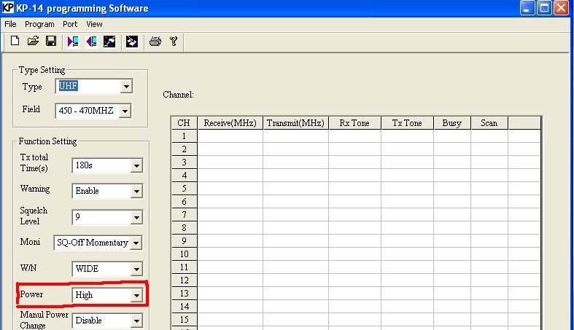Select channel row number 7
The width and height of the screenshot is (574, 330).
tap(184, 215)
